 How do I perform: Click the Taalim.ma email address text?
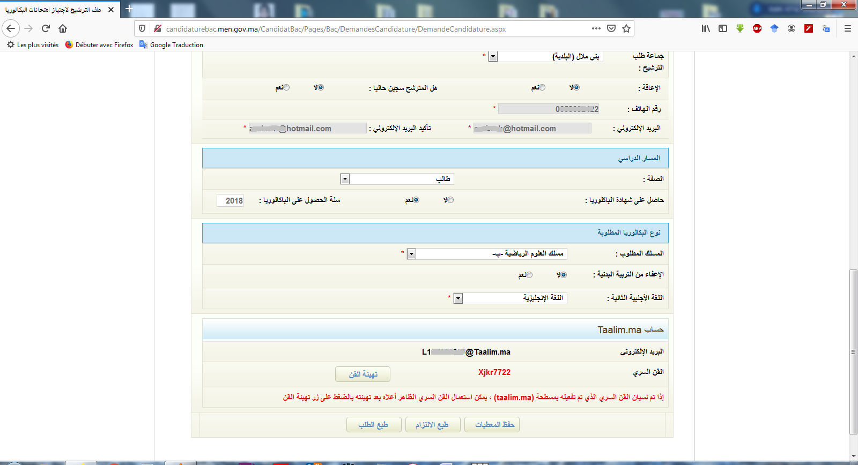point(466,352)
